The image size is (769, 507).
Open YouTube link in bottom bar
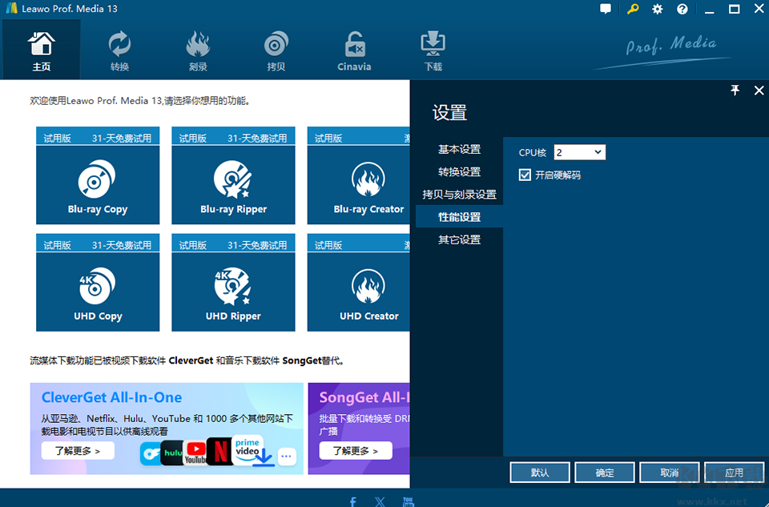[408, 501]
